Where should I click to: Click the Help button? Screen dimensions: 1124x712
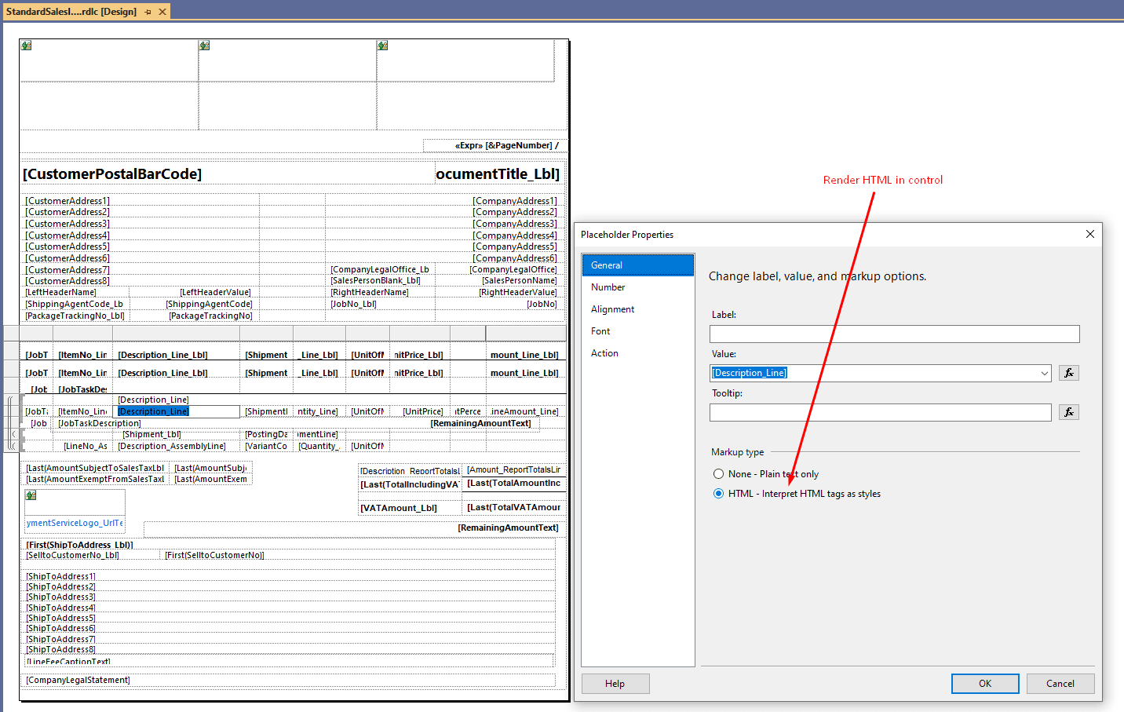(x=615, y=684)
